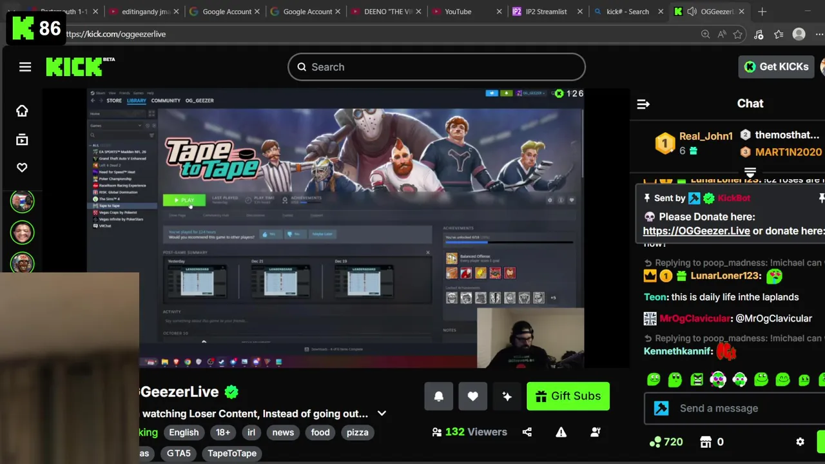Click the first green emote in chat quick-row
This screenshot has height=464, width=825.
pyautogui.click(x=654, y=380)
